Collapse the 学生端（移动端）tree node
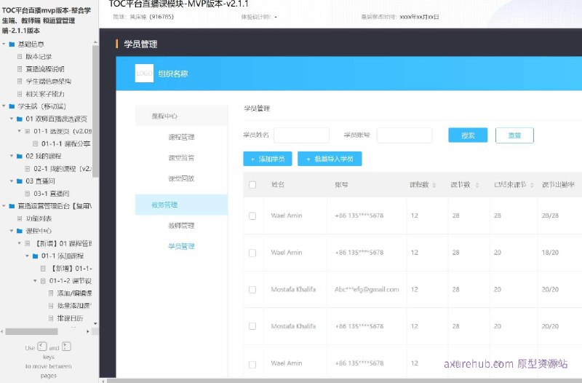This screenshot has width=582, height=383. tap(4, 106)
